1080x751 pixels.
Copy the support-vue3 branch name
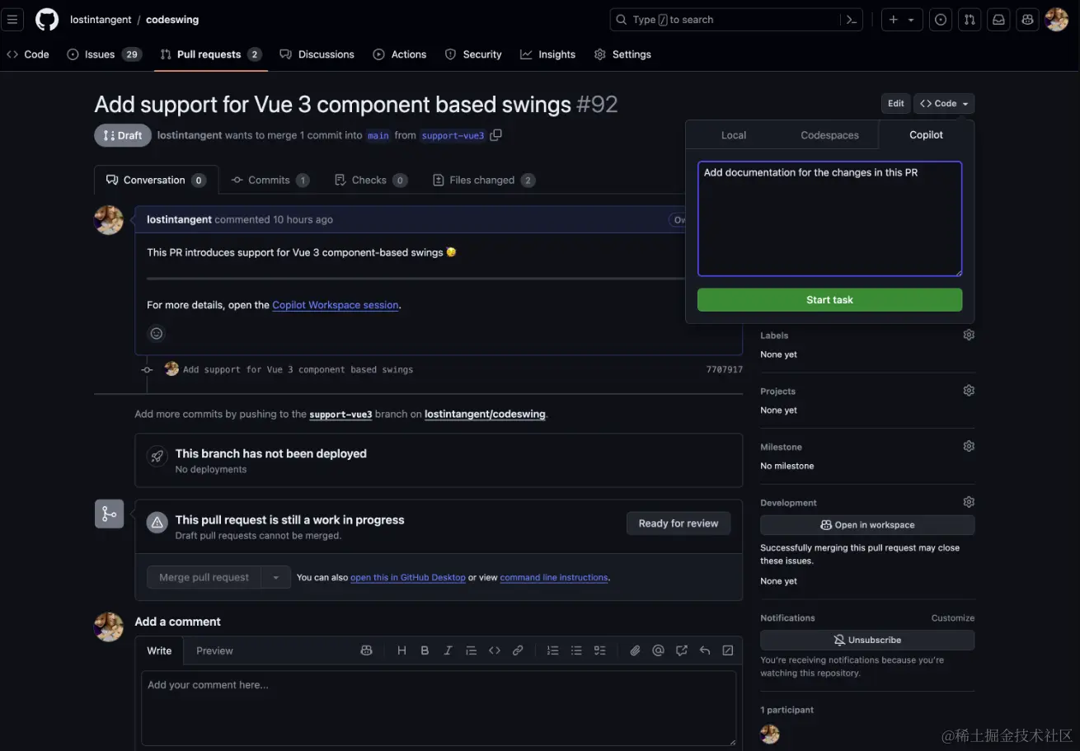tap(495, 134)
